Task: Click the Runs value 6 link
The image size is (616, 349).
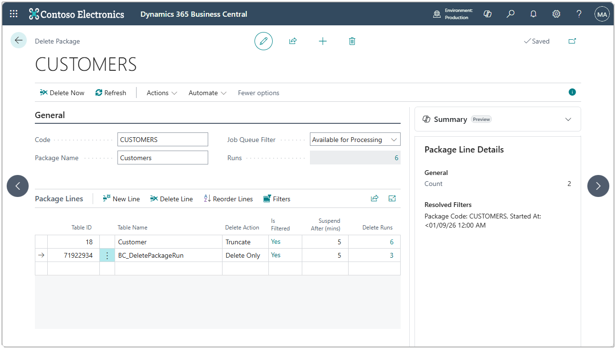Action: click(x=396, y=158)
